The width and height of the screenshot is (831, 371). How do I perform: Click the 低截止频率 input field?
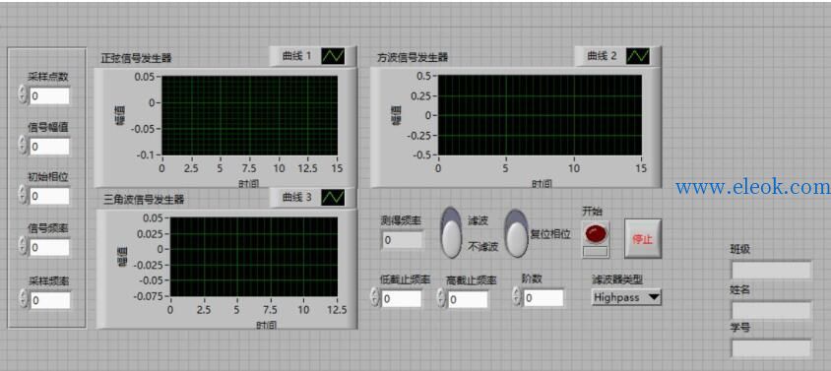(x=402, y=298)
